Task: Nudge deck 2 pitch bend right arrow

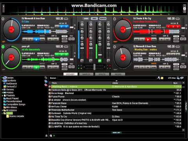Action: coord(185,39)
